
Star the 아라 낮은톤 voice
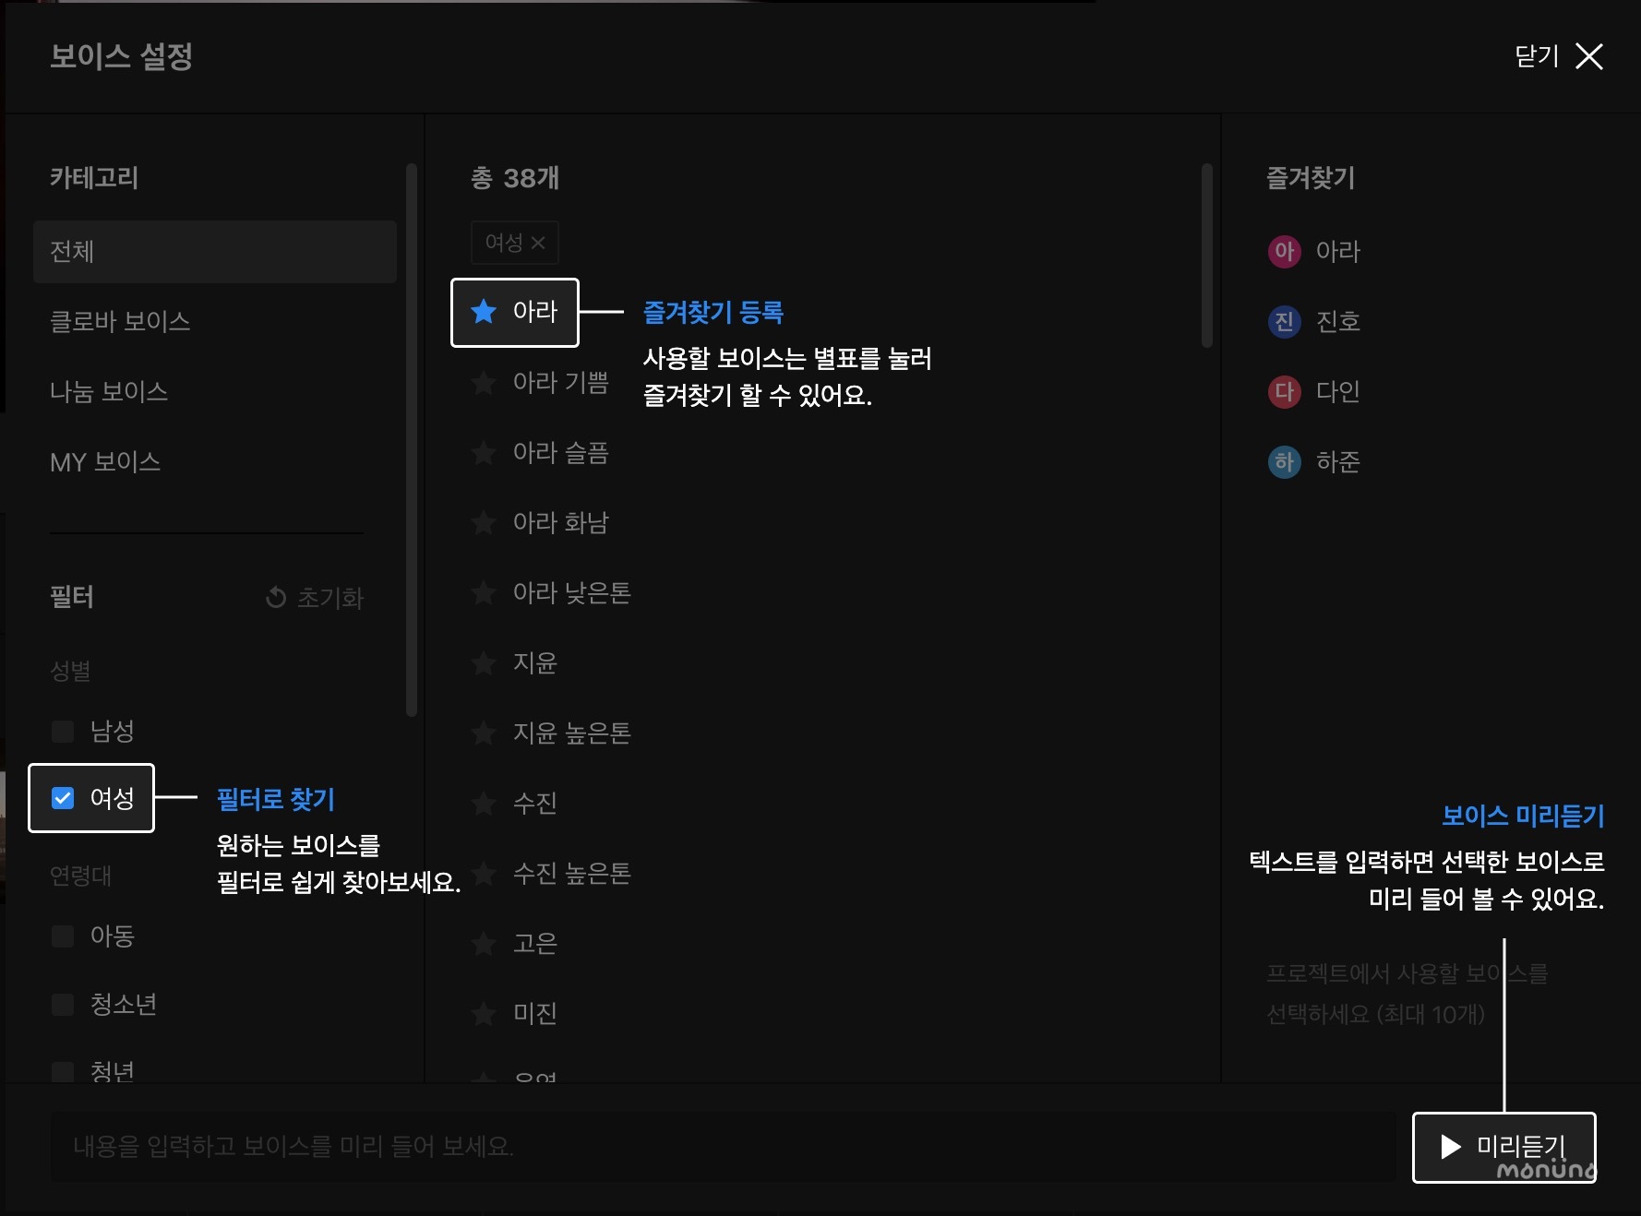tap(484, 592)
